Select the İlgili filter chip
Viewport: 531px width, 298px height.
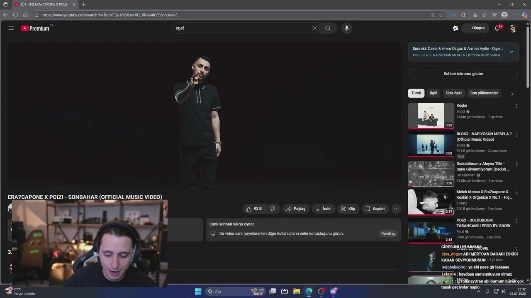pyautogui.click(x=434, y=93)
